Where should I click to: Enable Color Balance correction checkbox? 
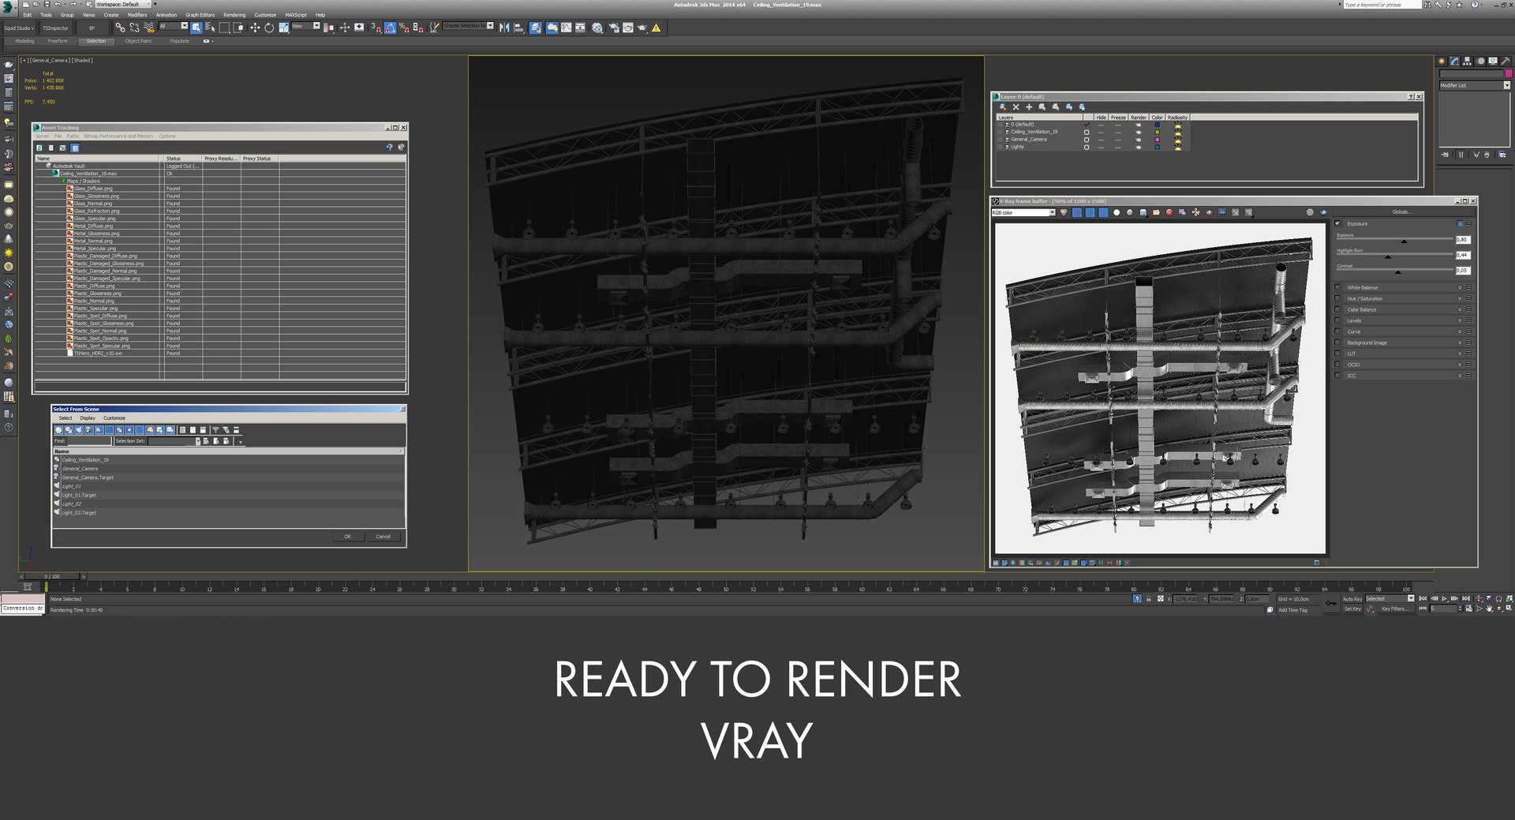[1337, 309]
